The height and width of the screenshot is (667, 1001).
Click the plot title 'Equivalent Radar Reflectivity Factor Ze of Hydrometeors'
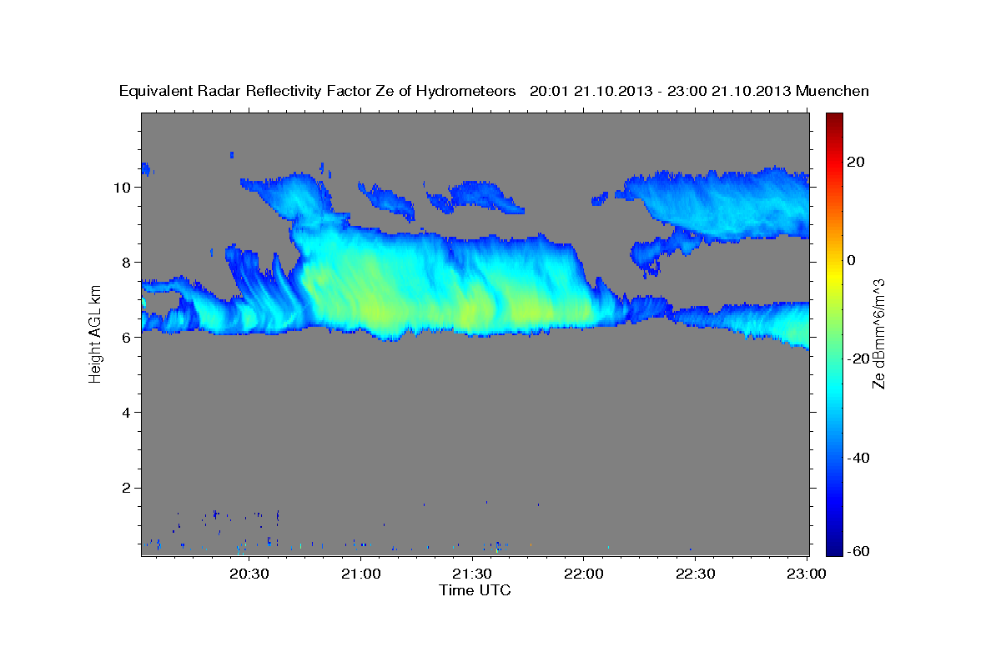click(x=317, y=92)
